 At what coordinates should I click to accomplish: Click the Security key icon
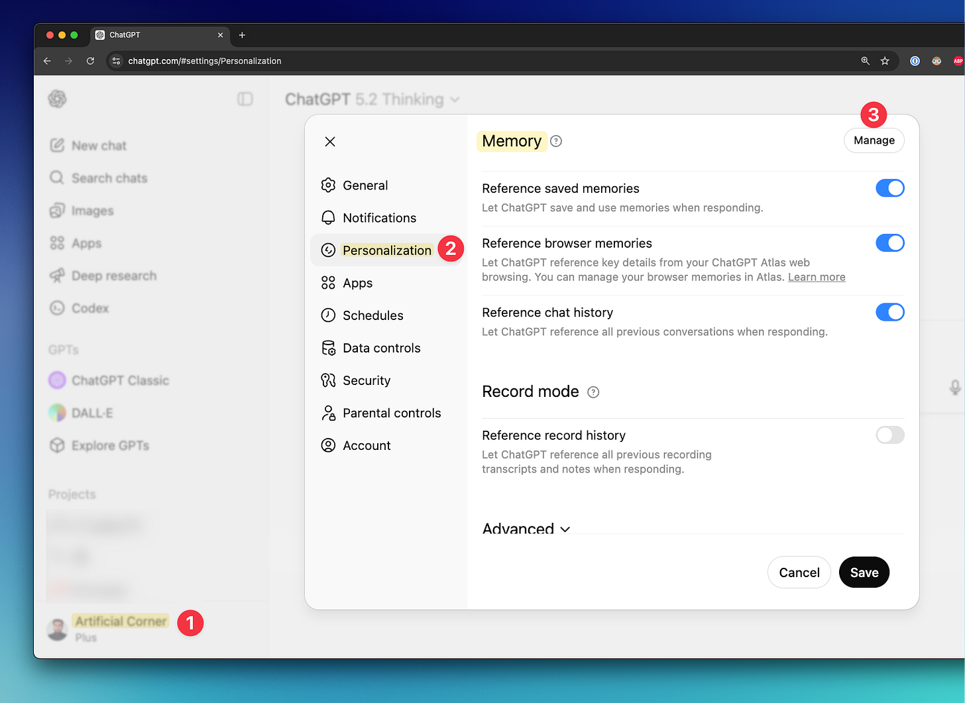coord(328,380)
